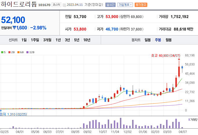
Task: Switch to 주봉 weekly candle chart
Action: click(158, 40)
